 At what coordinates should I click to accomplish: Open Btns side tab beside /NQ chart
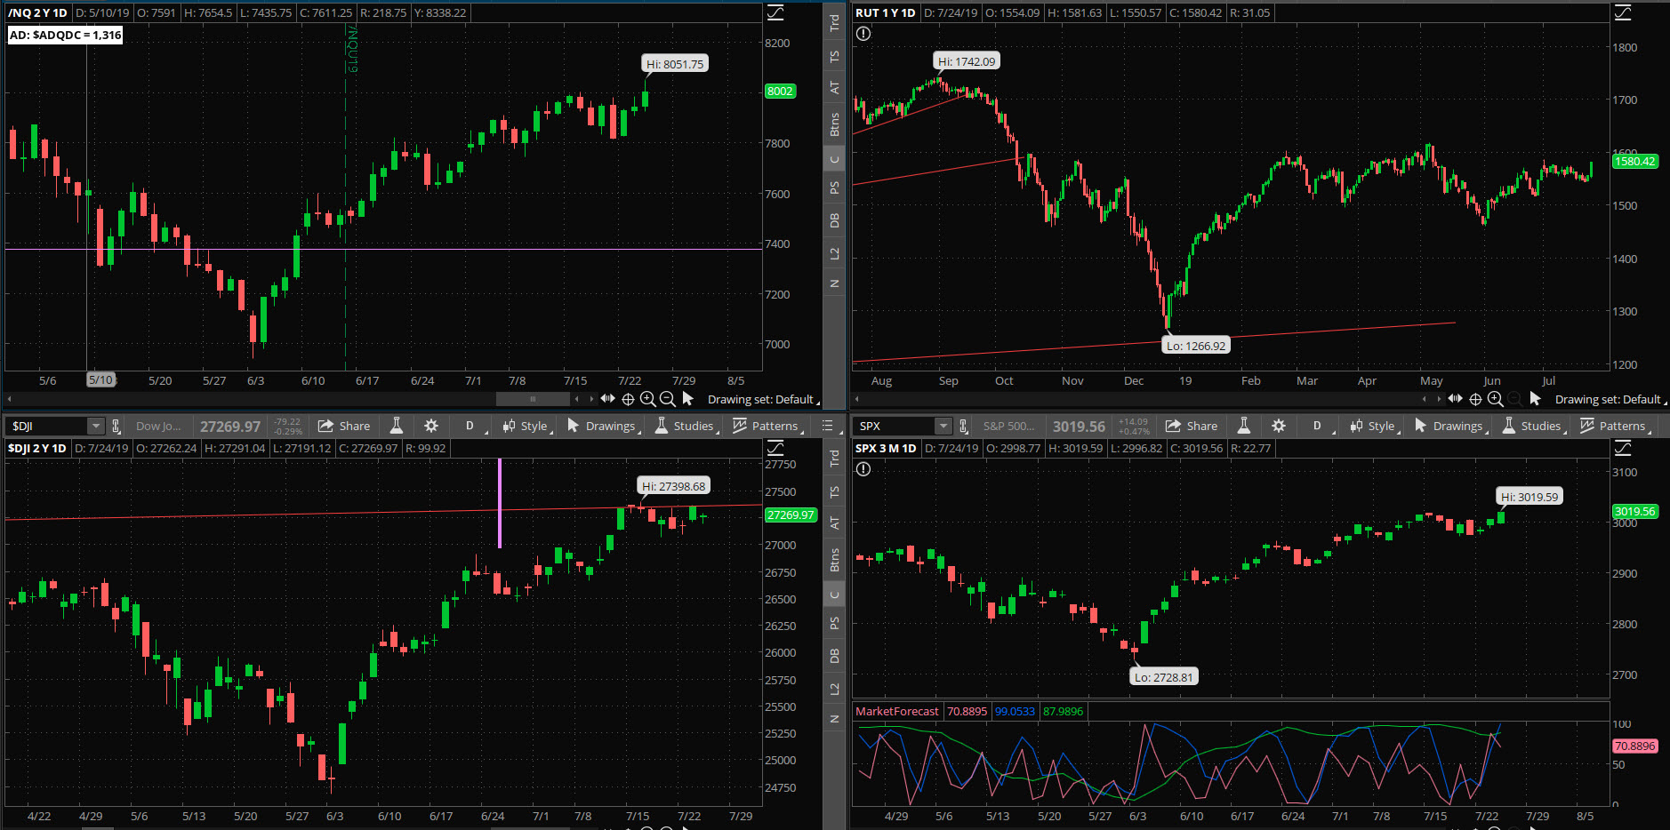click(x=834, y=124)
